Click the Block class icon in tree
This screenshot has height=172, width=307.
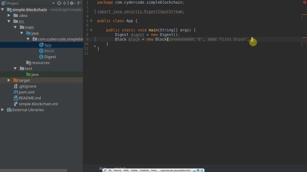point(41,51)
